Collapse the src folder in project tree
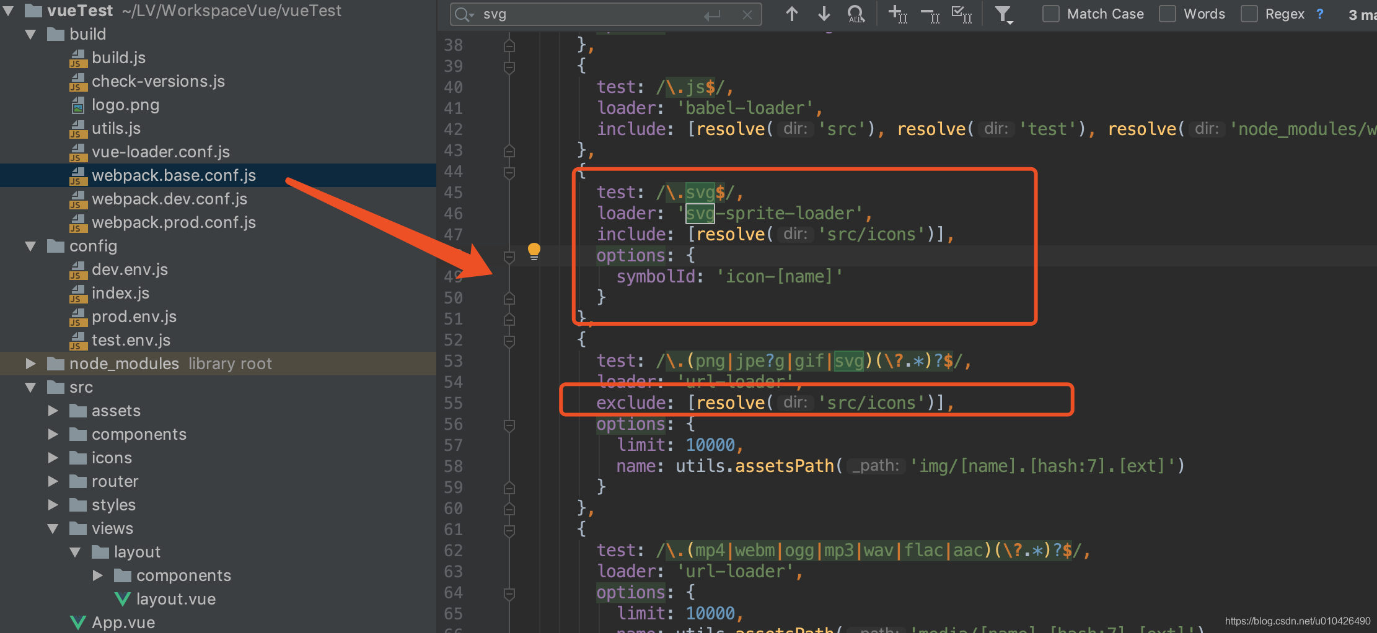 29,386
